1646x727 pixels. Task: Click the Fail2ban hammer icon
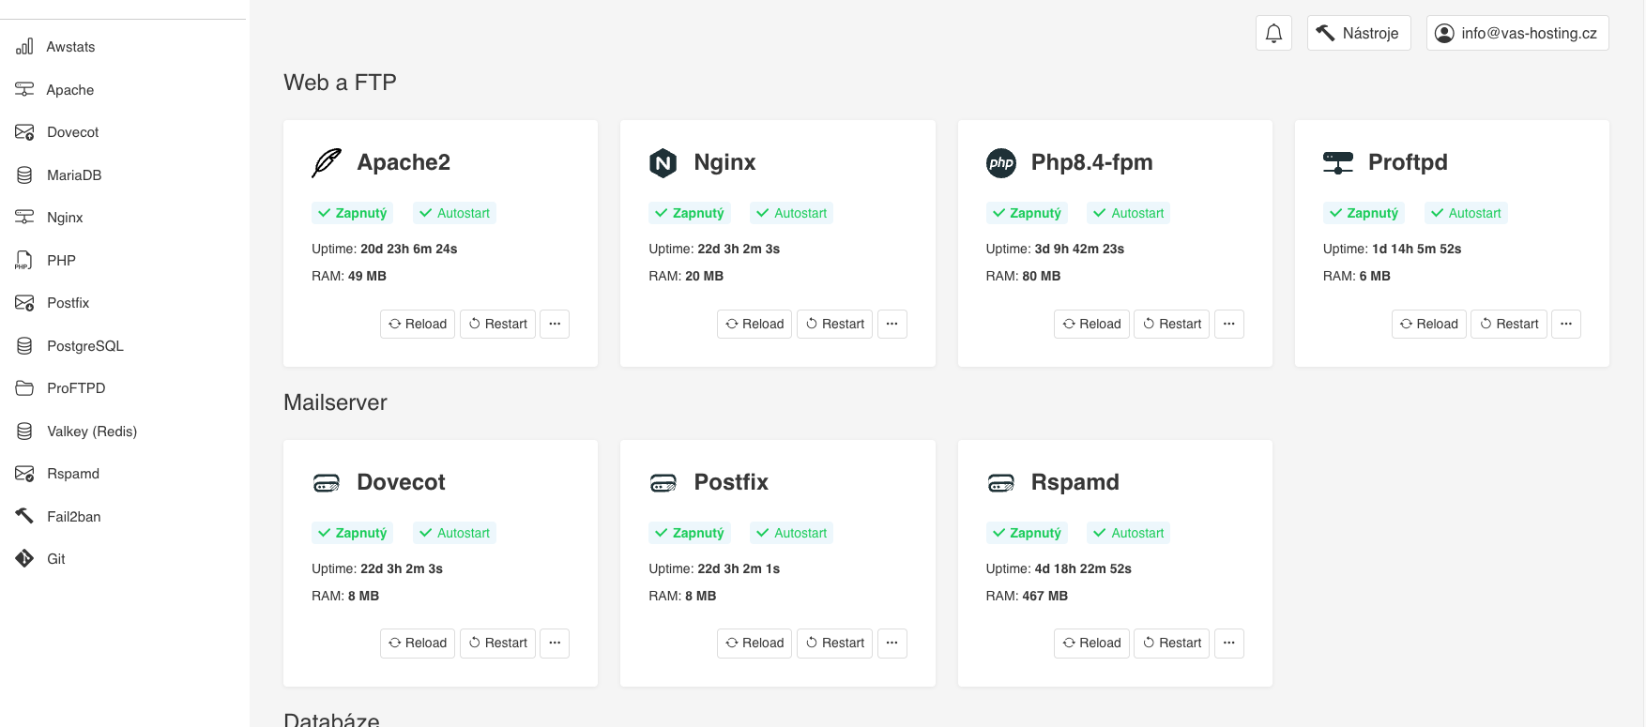tap(24, 516)
